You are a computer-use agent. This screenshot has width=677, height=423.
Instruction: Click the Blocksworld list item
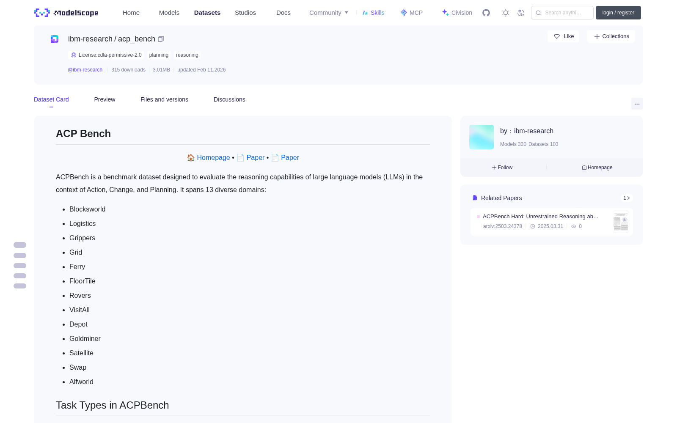(x=87, y=209)
